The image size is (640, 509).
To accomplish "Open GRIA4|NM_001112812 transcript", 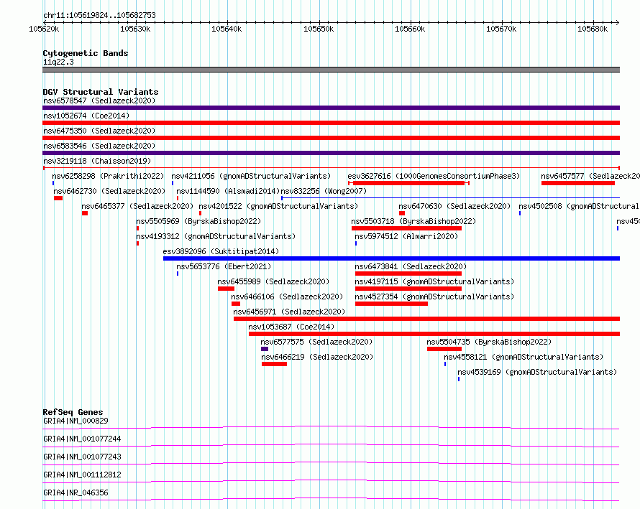I will coord(82,475).
